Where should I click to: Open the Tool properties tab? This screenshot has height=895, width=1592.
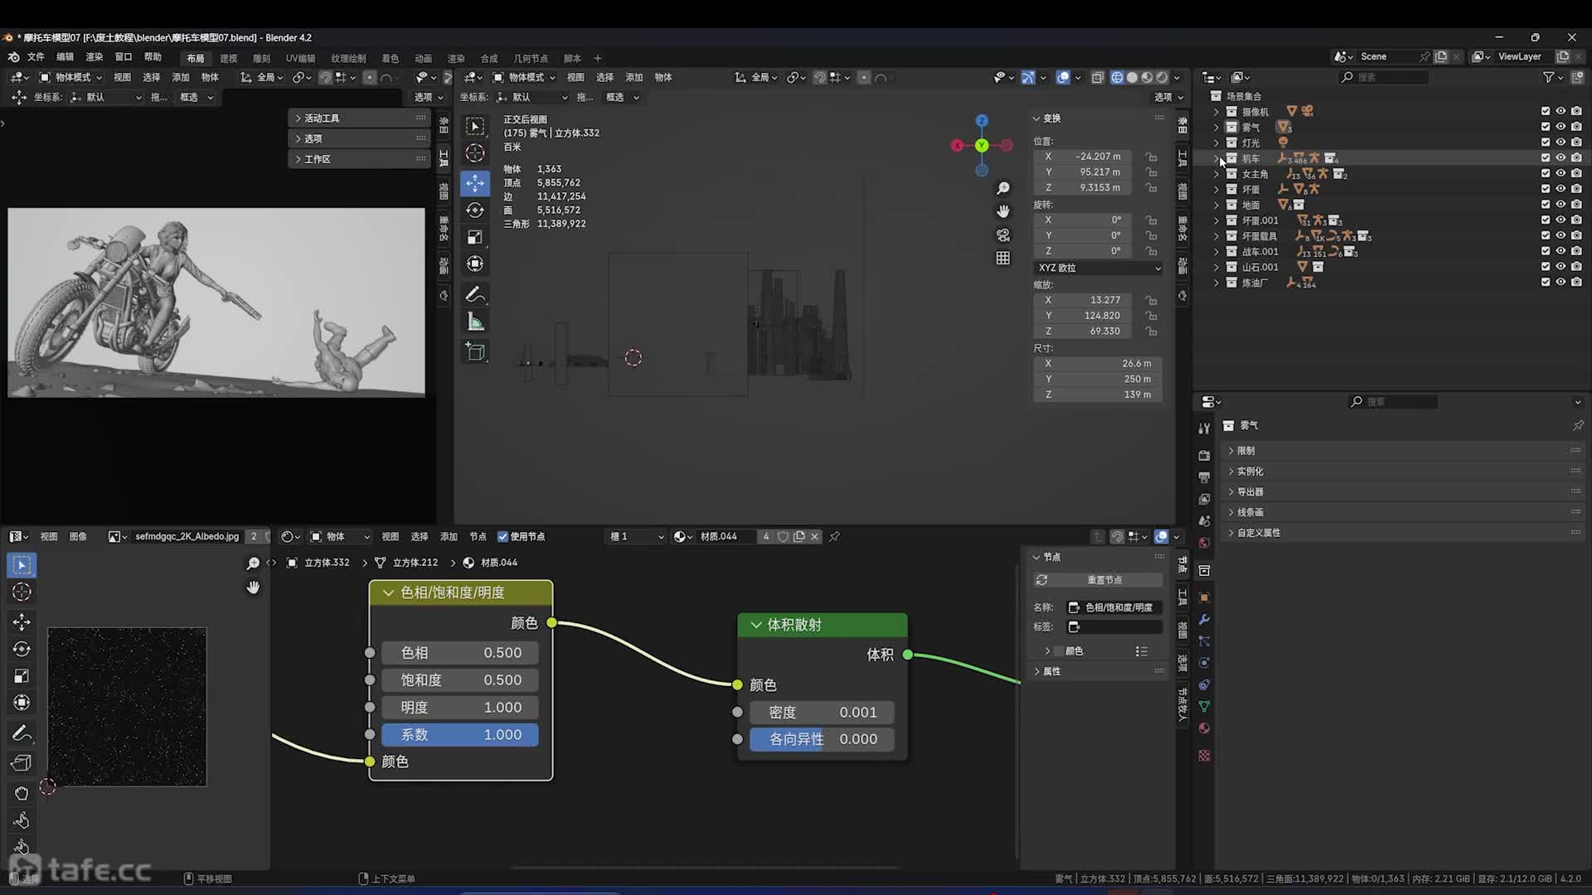1204,428
